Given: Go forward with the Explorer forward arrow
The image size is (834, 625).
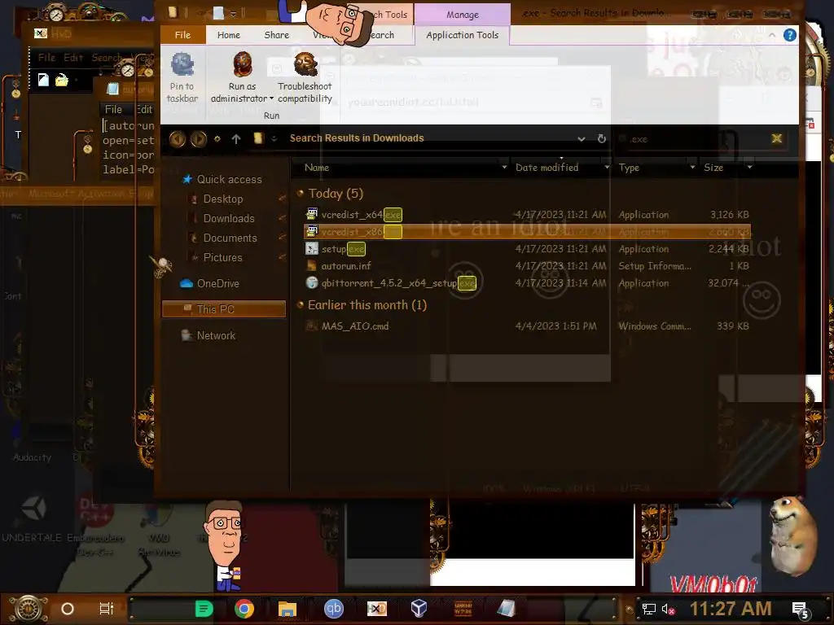Looking at the screenshot, I should (x=199, y=138).
